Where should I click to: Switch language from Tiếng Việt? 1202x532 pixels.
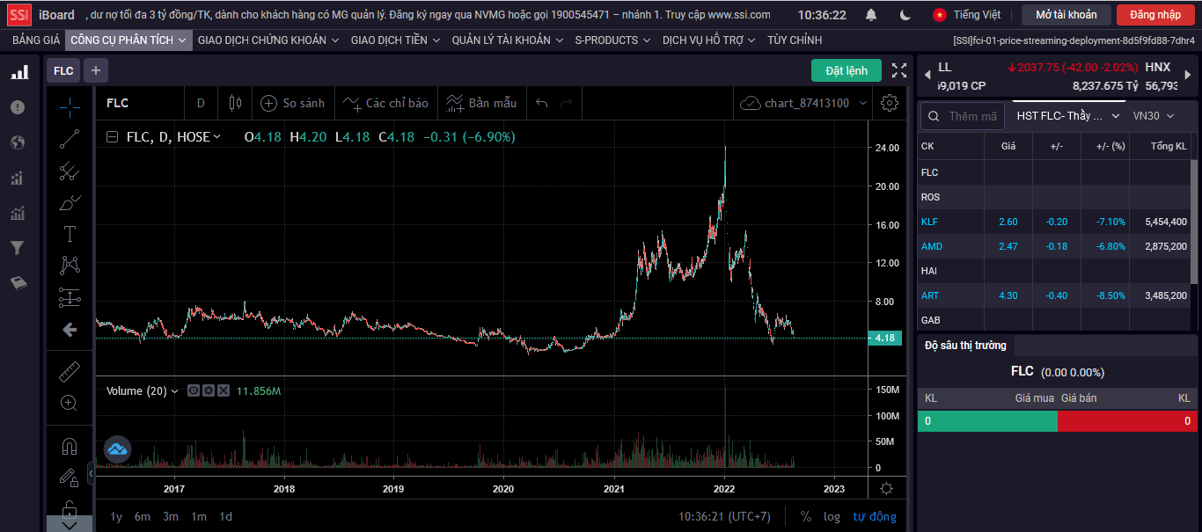[x=966, y=15]
